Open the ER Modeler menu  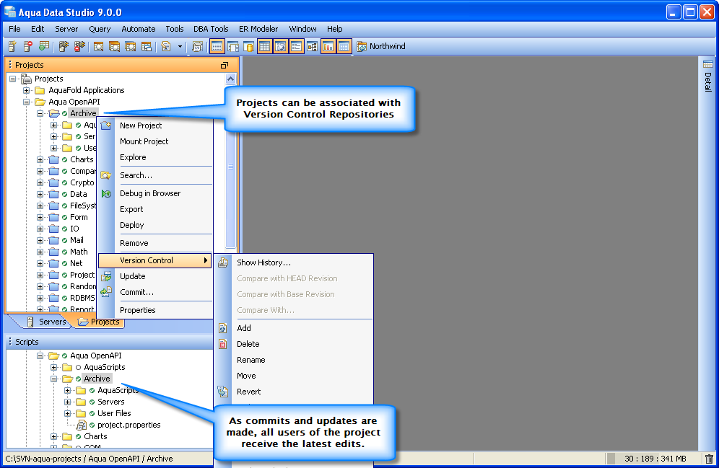pos(258,29)
